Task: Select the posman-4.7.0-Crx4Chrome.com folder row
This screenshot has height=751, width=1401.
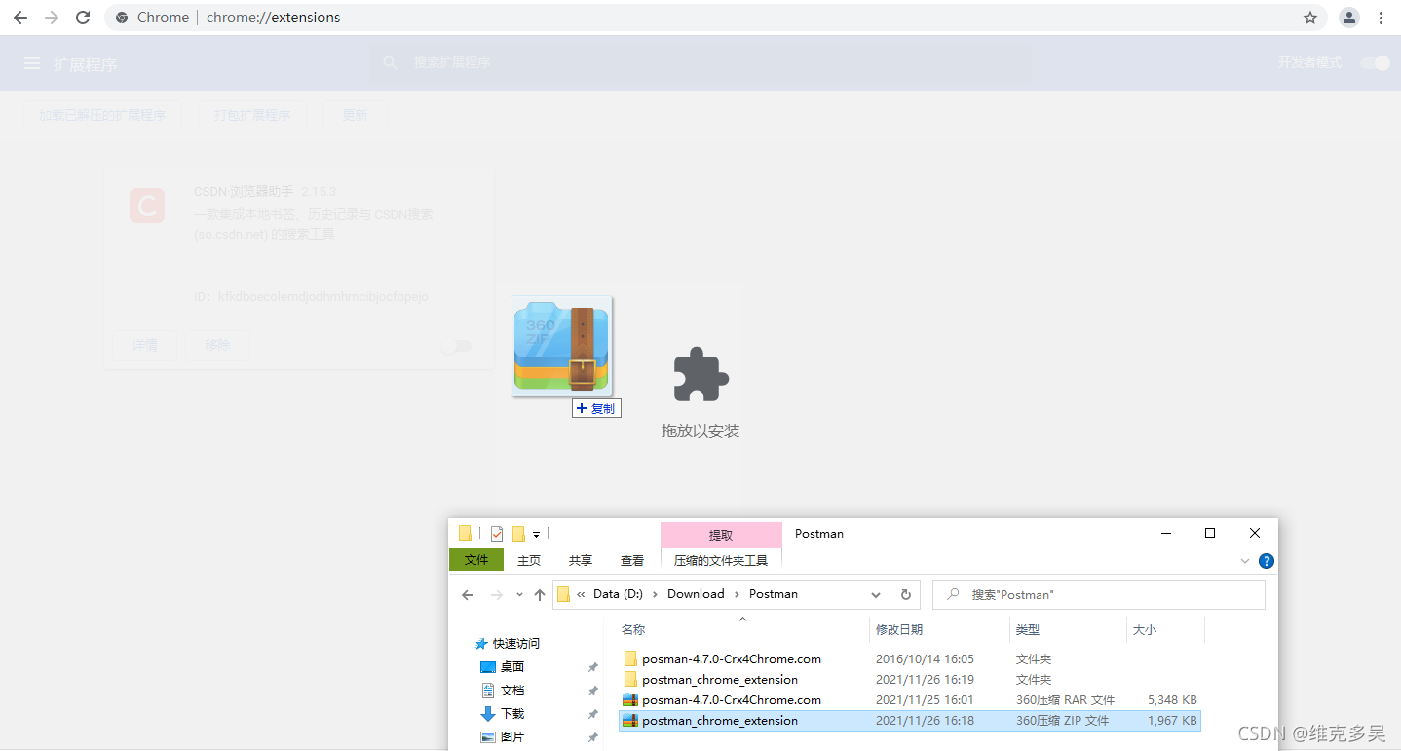Action: tap(909, 659)
